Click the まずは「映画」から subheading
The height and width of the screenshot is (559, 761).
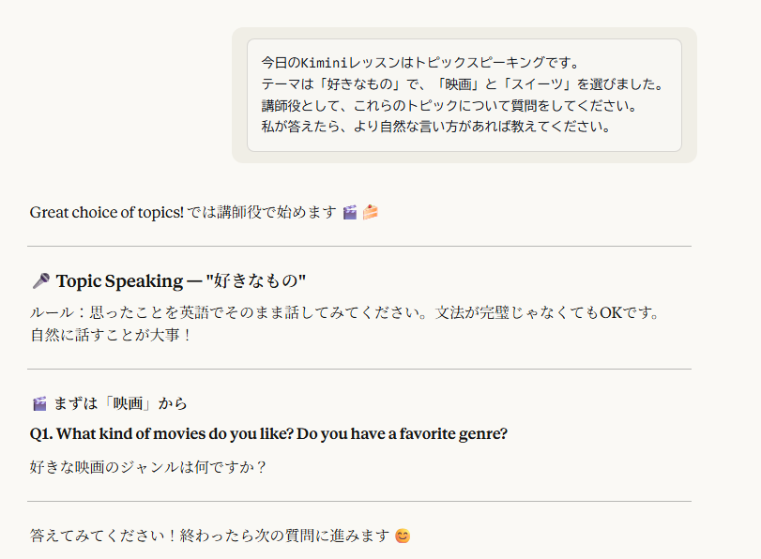point(120,404)
